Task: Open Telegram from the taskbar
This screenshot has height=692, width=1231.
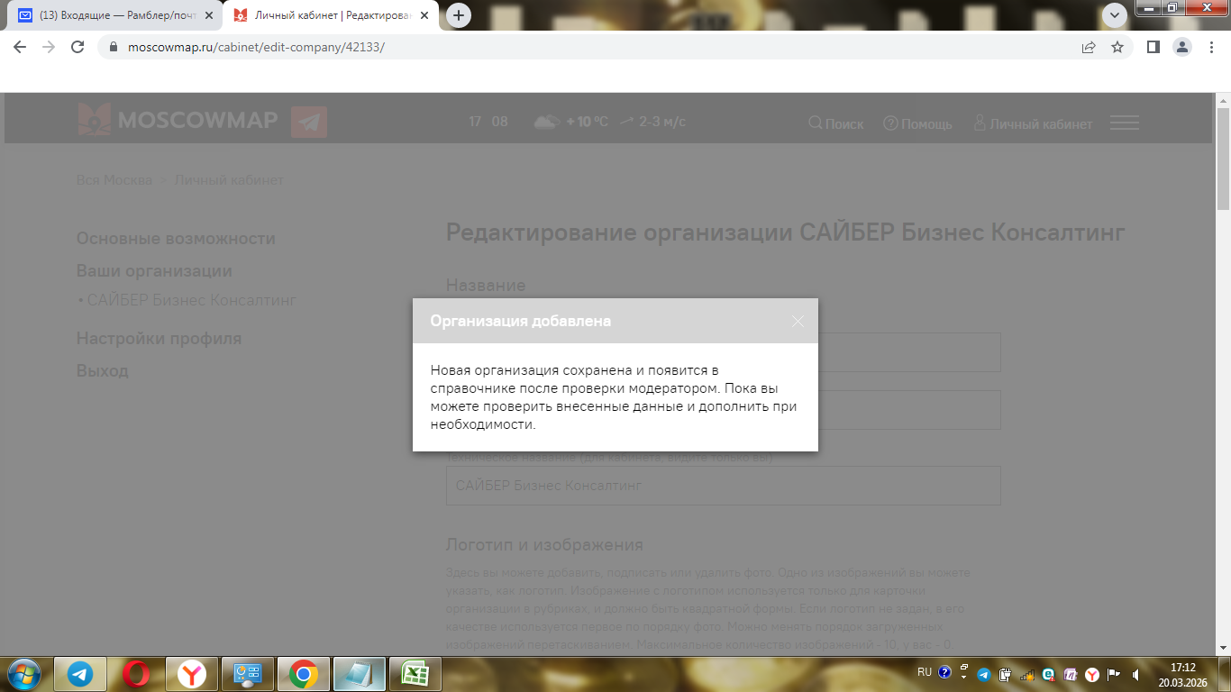Action: [x=80, y=673]
